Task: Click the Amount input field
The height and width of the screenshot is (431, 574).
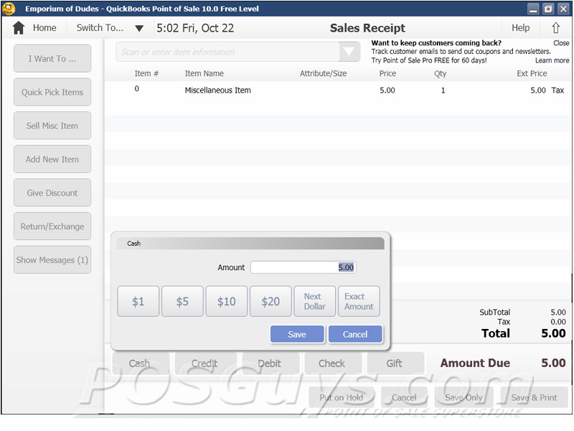Action: click(x=303, y=267)
